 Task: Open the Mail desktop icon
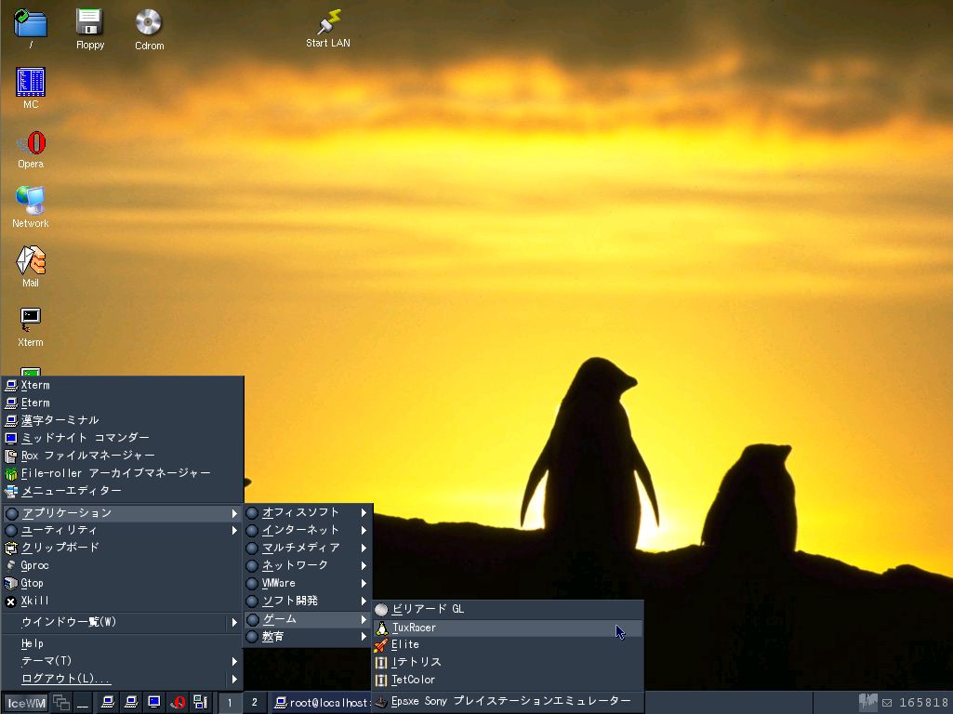point(31,266)
